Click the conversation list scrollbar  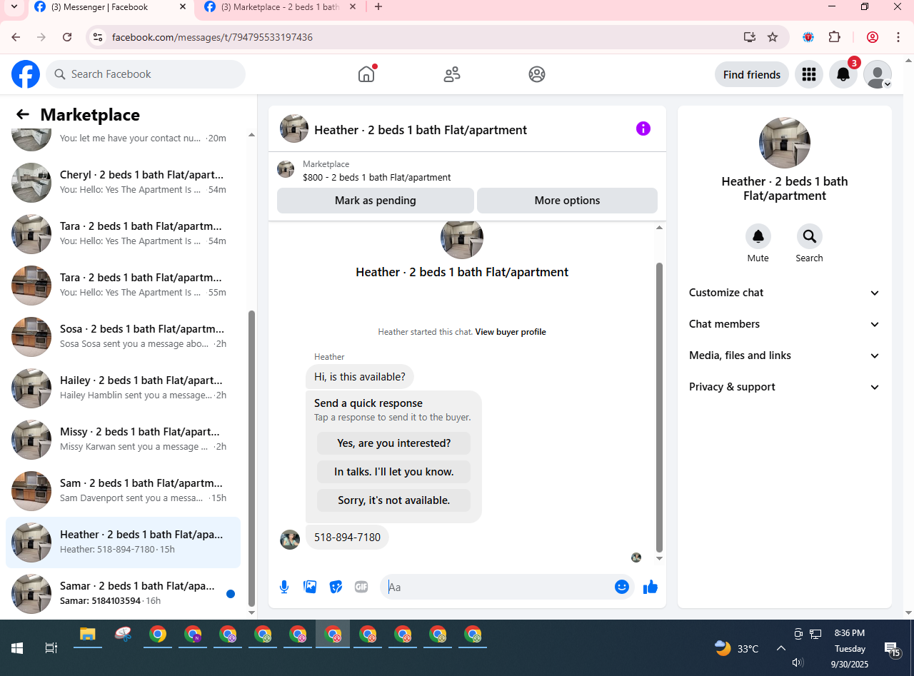[x=251, y=458]
